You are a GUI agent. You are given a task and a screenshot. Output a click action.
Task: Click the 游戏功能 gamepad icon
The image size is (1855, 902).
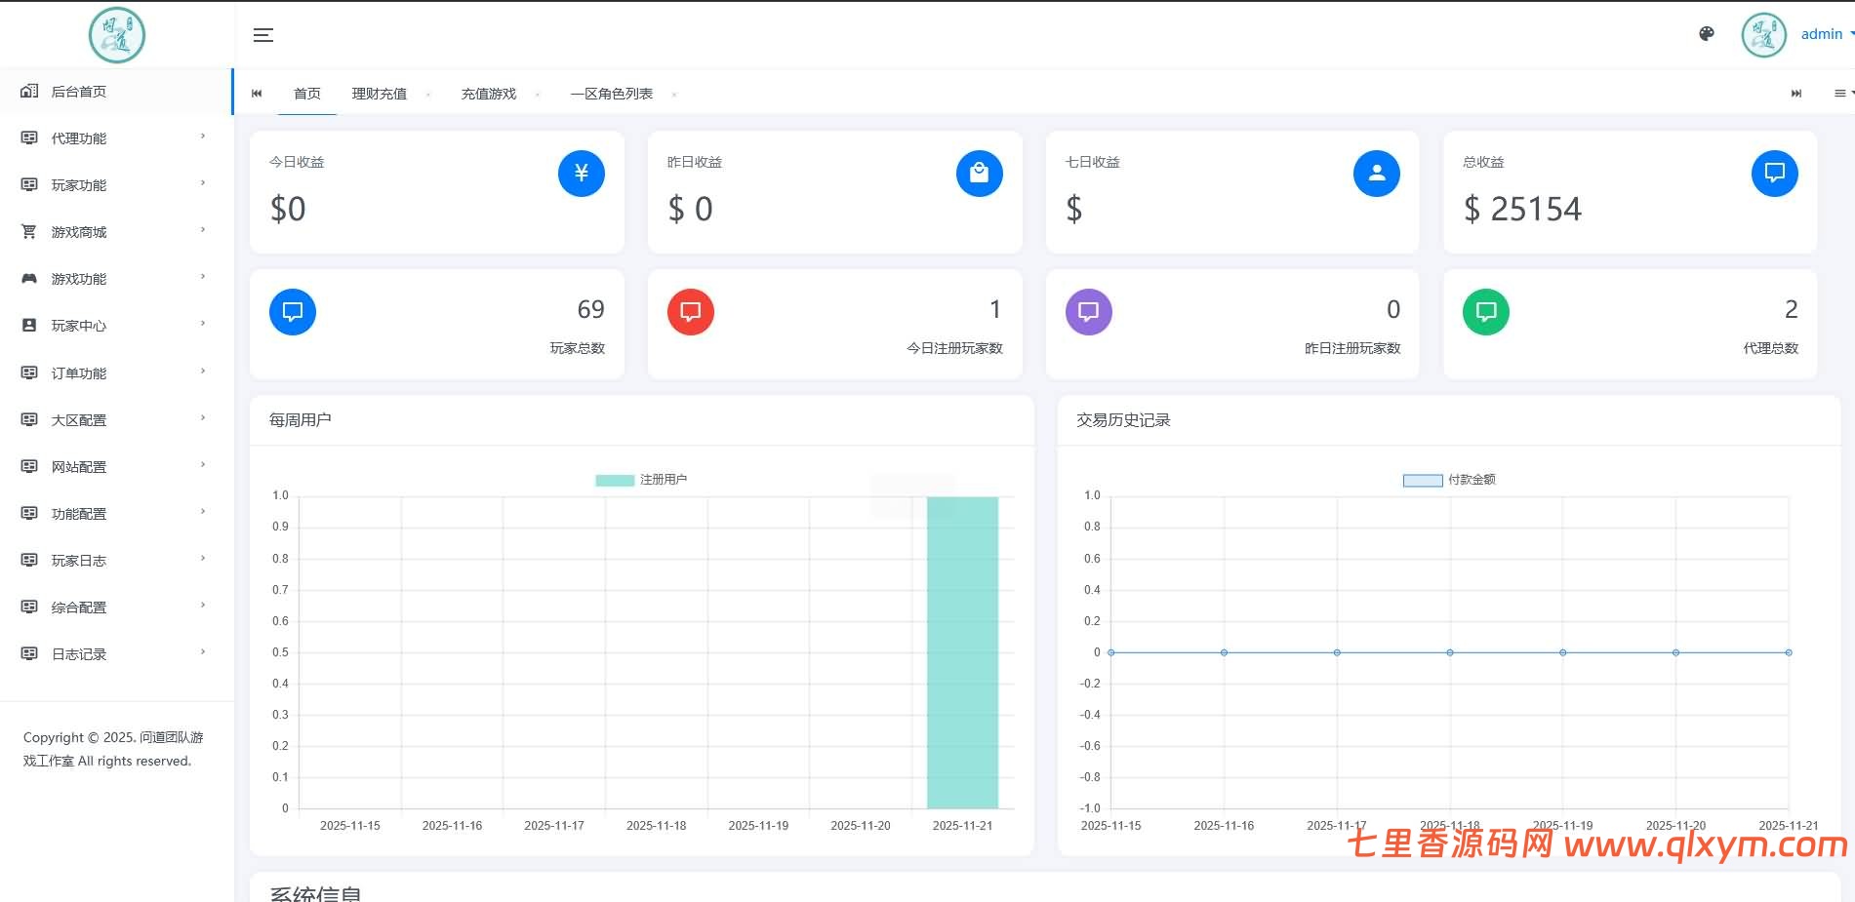pos(28,278)
